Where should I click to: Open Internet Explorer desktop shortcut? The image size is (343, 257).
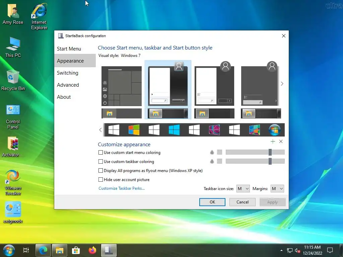pos(39,16)
